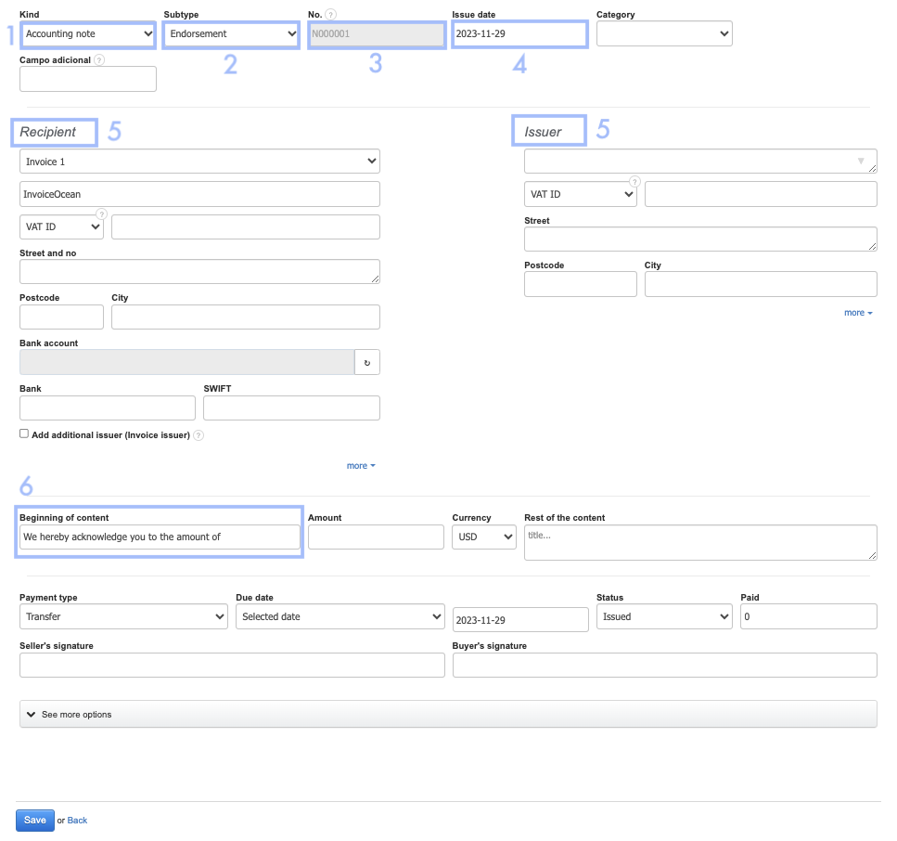
Task: Click help icon beside Campo adicional
Action: tap(100, 59)
